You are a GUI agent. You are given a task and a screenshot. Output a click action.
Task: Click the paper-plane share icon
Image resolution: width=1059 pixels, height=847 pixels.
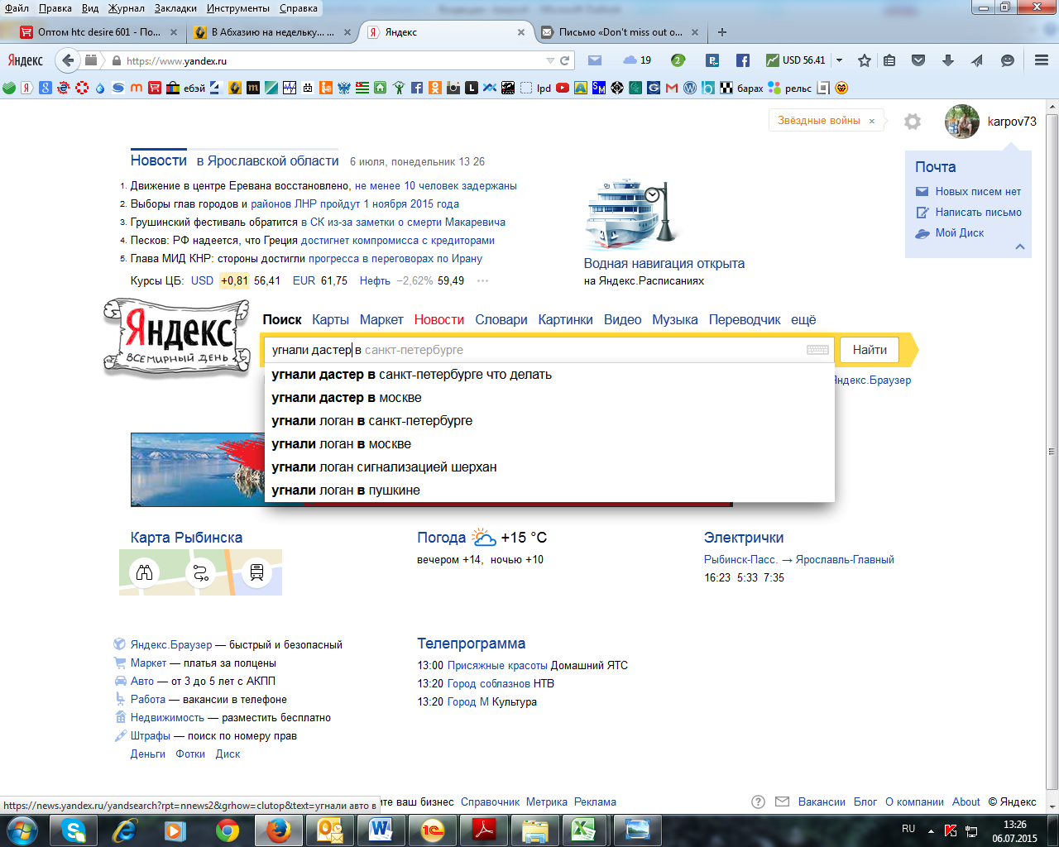(977, 60)
